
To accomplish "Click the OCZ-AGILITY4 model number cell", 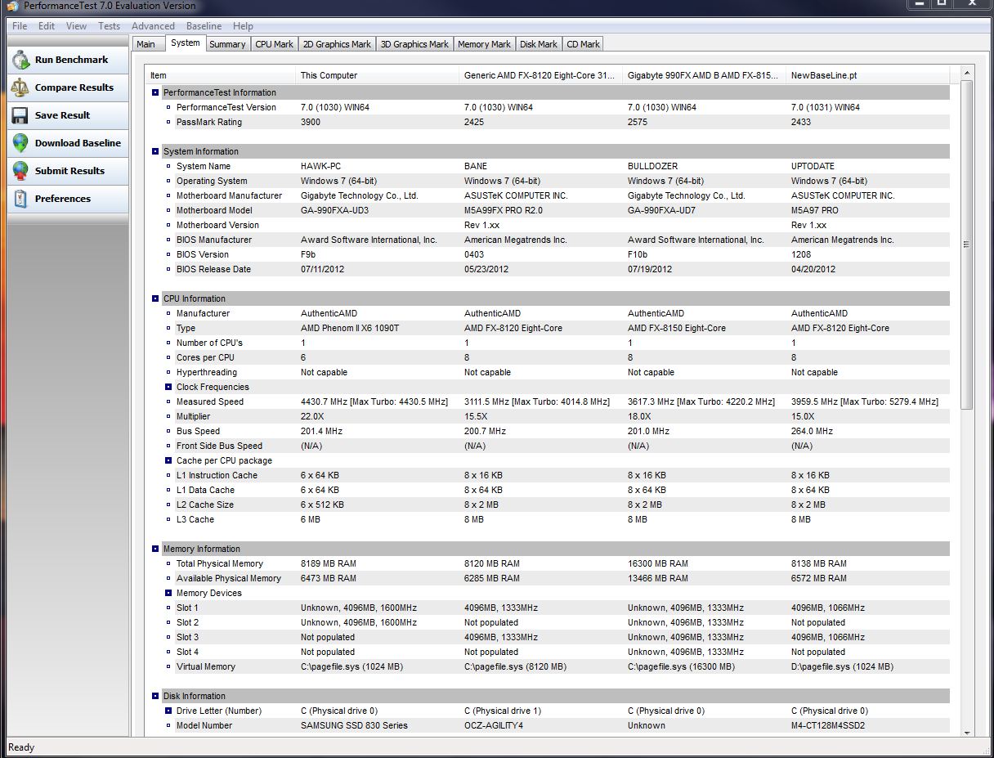I will click(x=494, y=725).
